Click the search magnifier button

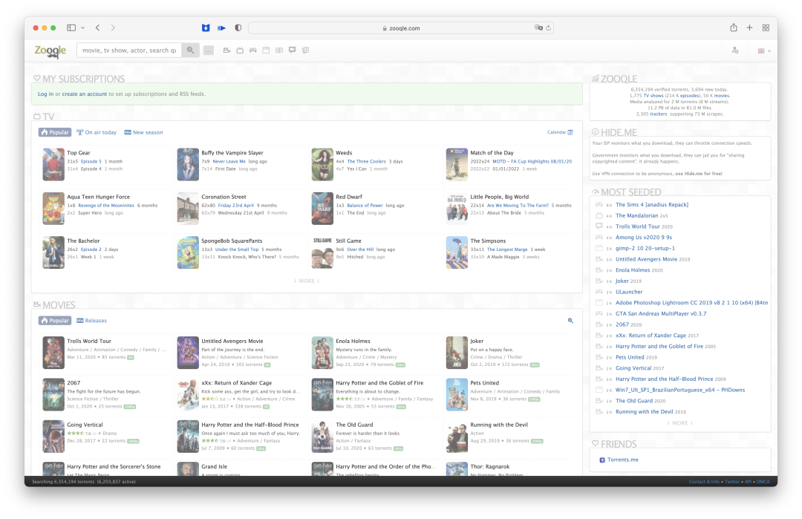tap(190, 50)
